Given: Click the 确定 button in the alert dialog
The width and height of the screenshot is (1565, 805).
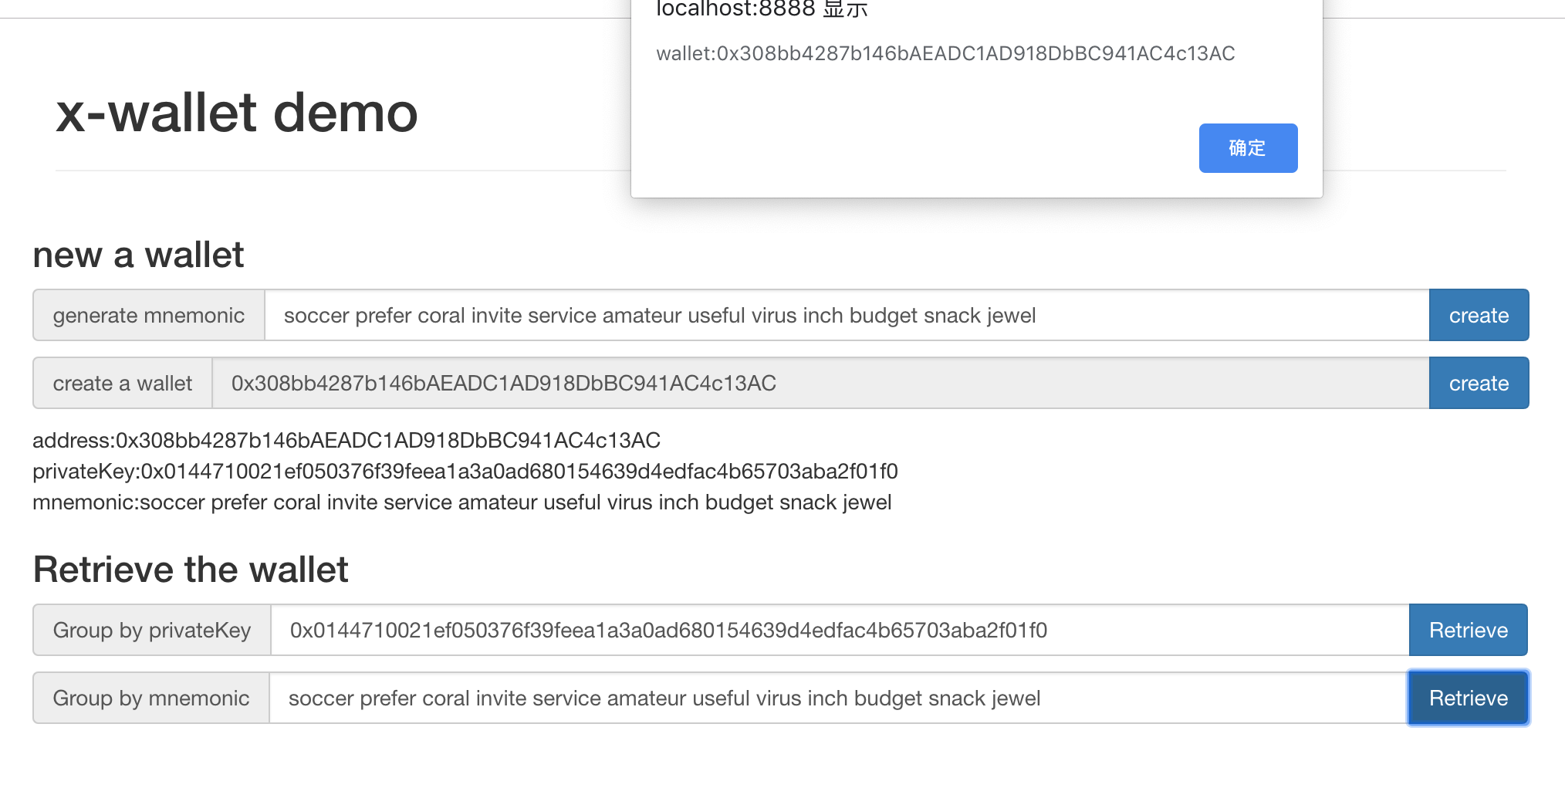Looking at the screenshot, I should click(x=1247, y=148).
